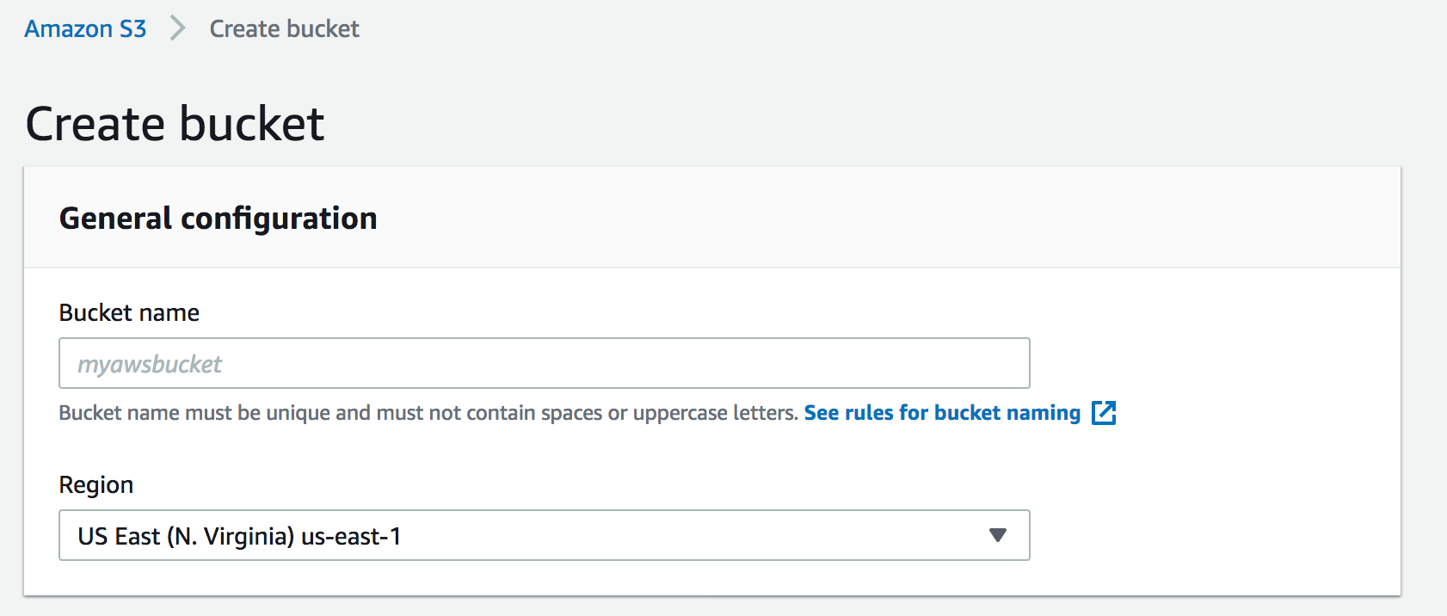Click the breadcrumb chevron separator arrow
Screen dimensions: 1447x616
pyautogui.click(x=178, y=28)
